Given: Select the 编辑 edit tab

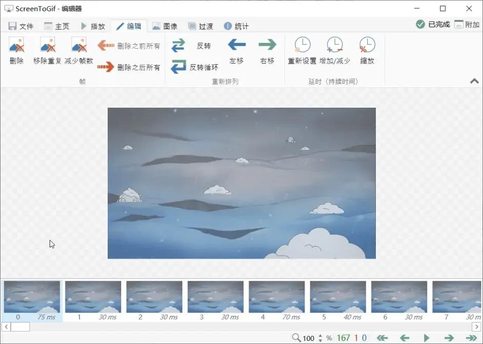Looking at the screenshot, I should [x=129, y=26].
